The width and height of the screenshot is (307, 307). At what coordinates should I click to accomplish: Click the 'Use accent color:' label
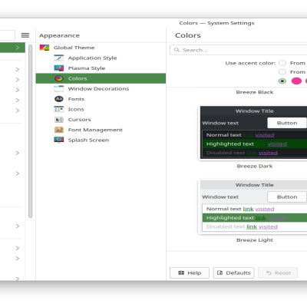[250, 63]
